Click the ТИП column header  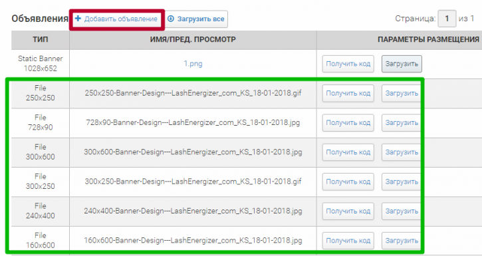click(x=41, y=40)
